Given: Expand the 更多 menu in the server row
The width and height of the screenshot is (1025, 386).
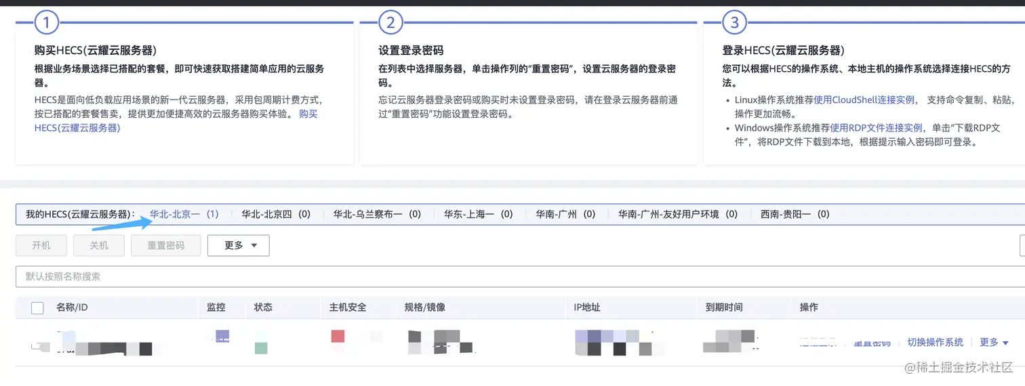Looking at the screenshot, I should (x=994, y=343).
